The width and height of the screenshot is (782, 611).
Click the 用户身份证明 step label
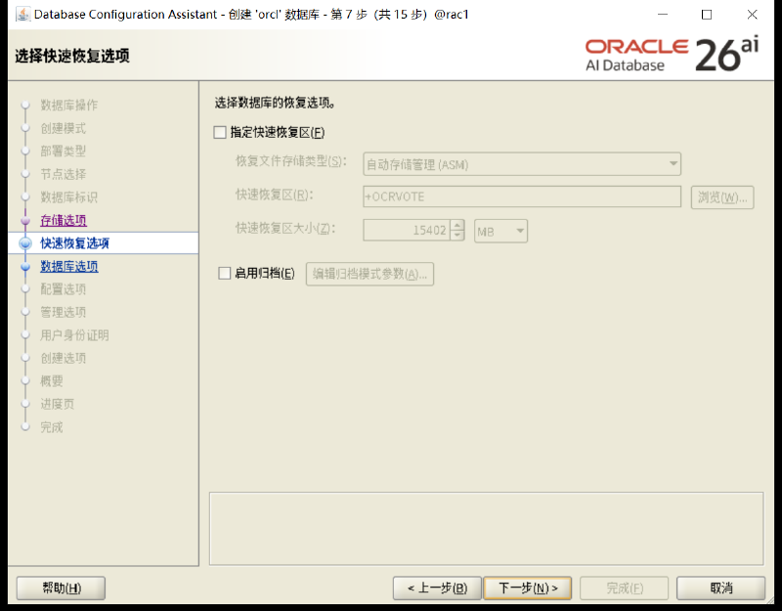coord(74,335)
